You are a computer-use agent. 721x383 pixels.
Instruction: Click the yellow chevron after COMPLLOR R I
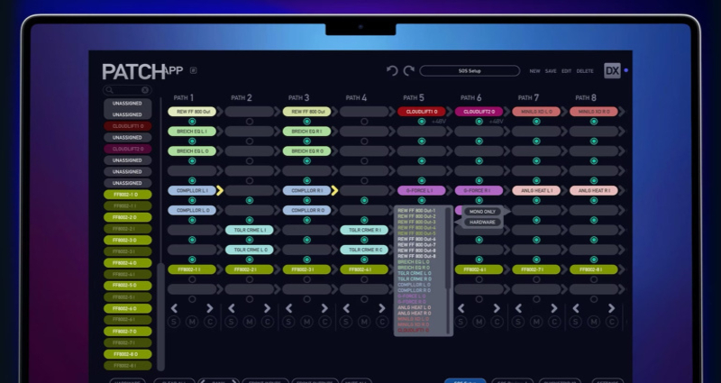(x=334, y=190)
